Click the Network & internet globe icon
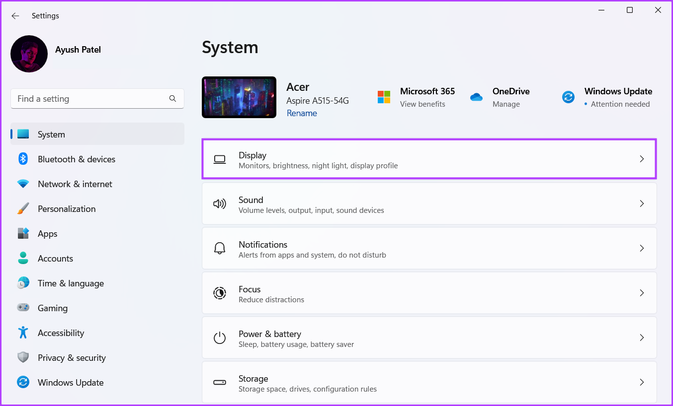 tap(23, 184)
